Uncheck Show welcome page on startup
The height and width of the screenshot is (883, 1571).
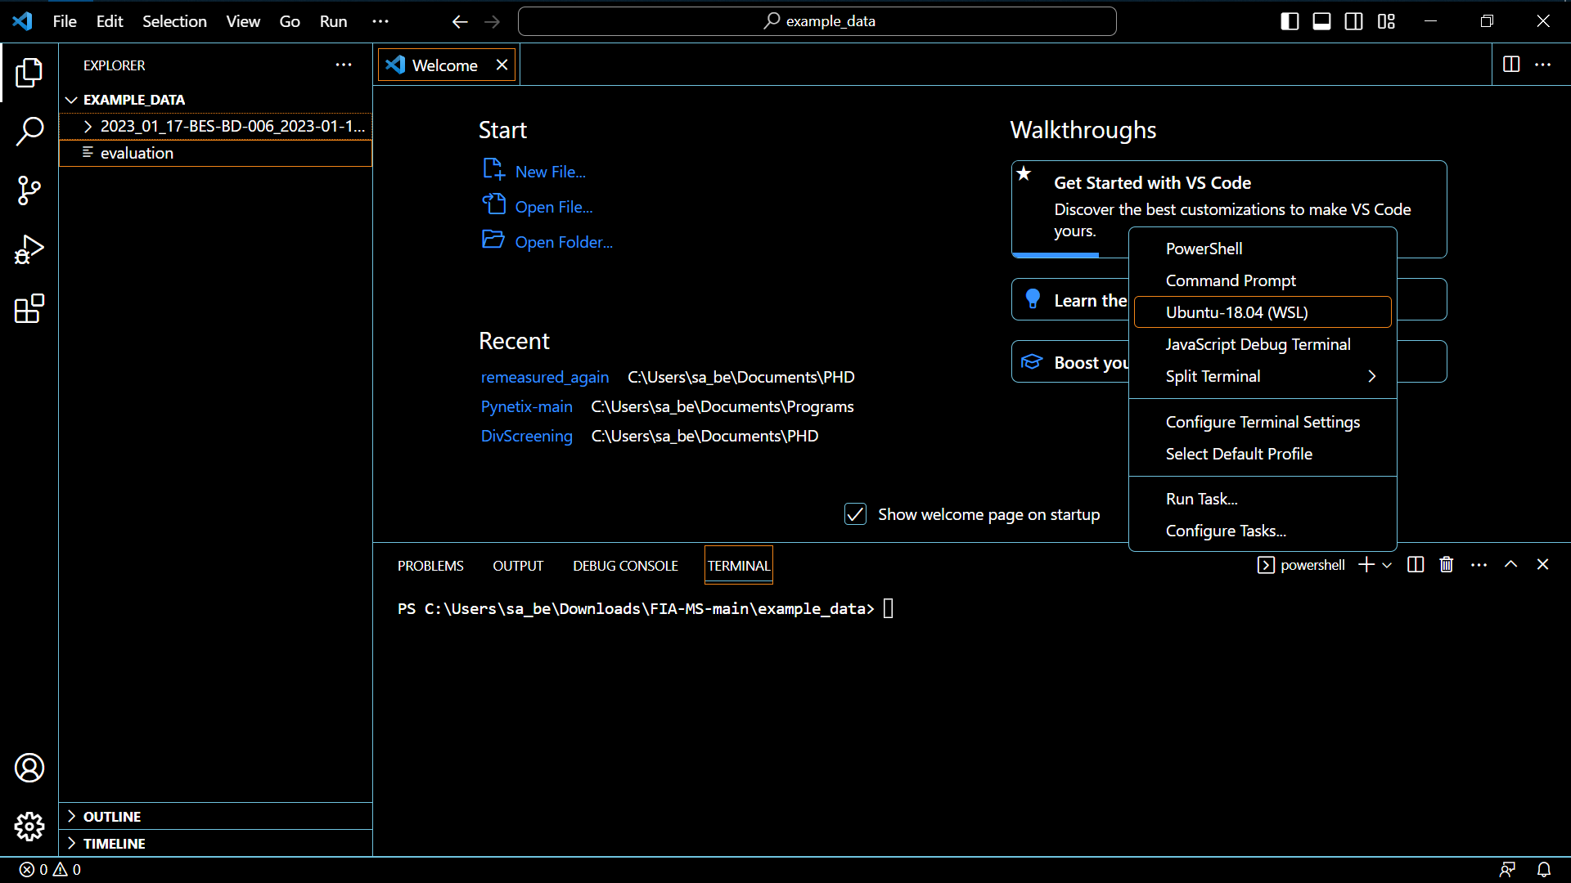click(x=855, y=514)
